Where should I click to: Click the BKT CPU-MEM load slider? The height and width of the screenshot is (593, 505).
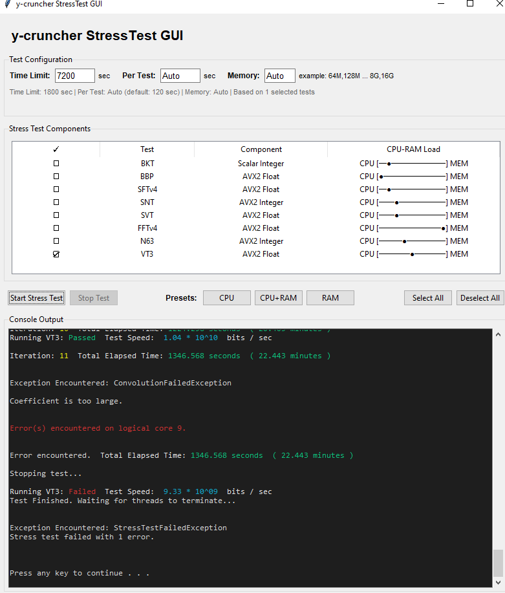click(413, 164)
